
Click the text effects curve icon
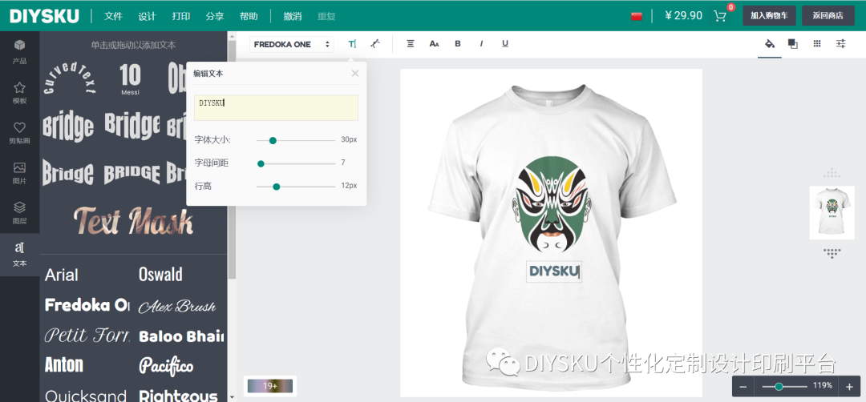(x=375, y=44)
